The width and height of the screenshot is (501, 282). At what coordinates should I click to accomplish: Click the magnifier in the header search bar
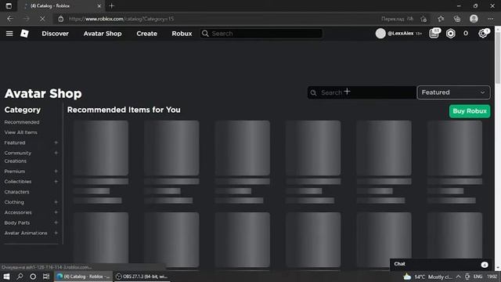coord(205,34)
